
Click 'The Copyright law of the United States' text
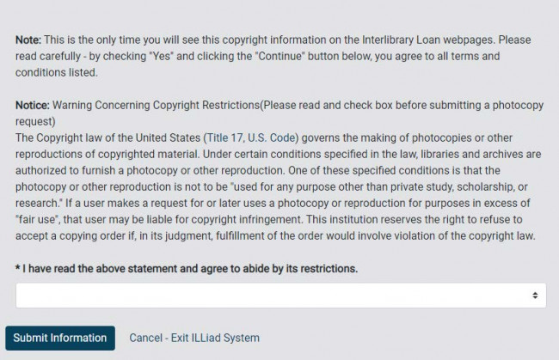click(x=107, y=138)
